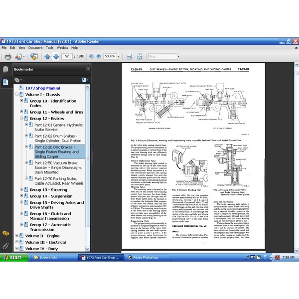Open the View menu

[22, 48]
